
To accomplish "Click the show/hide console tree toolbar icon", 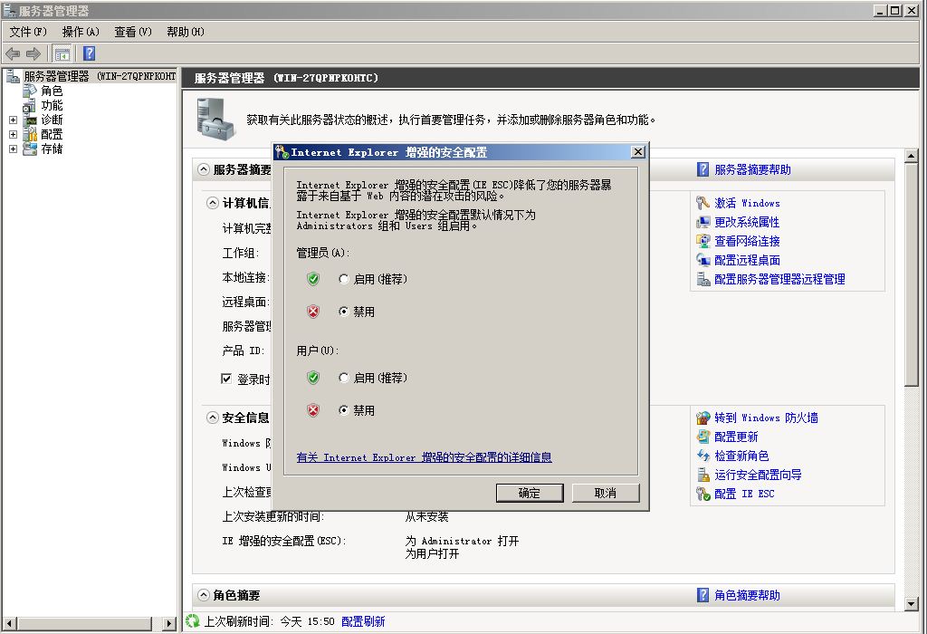I will coord(62,53).
